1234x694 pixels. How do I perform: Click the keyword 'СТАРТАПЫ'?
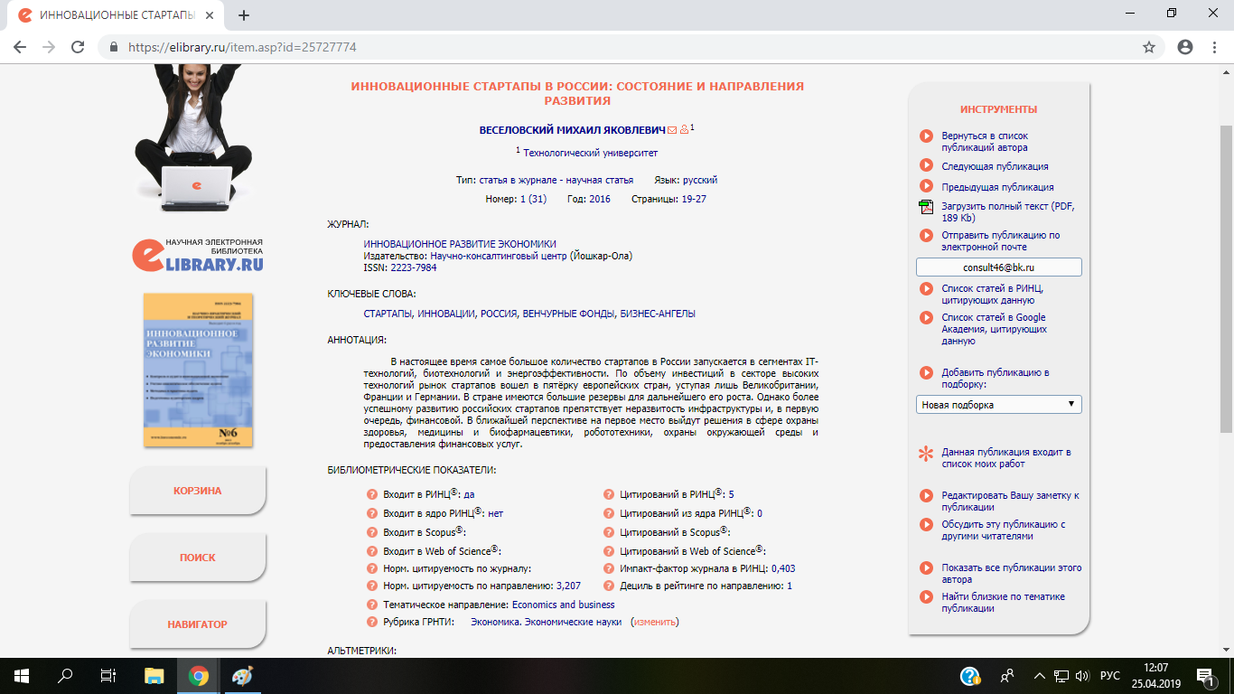[x=388, y=314]
